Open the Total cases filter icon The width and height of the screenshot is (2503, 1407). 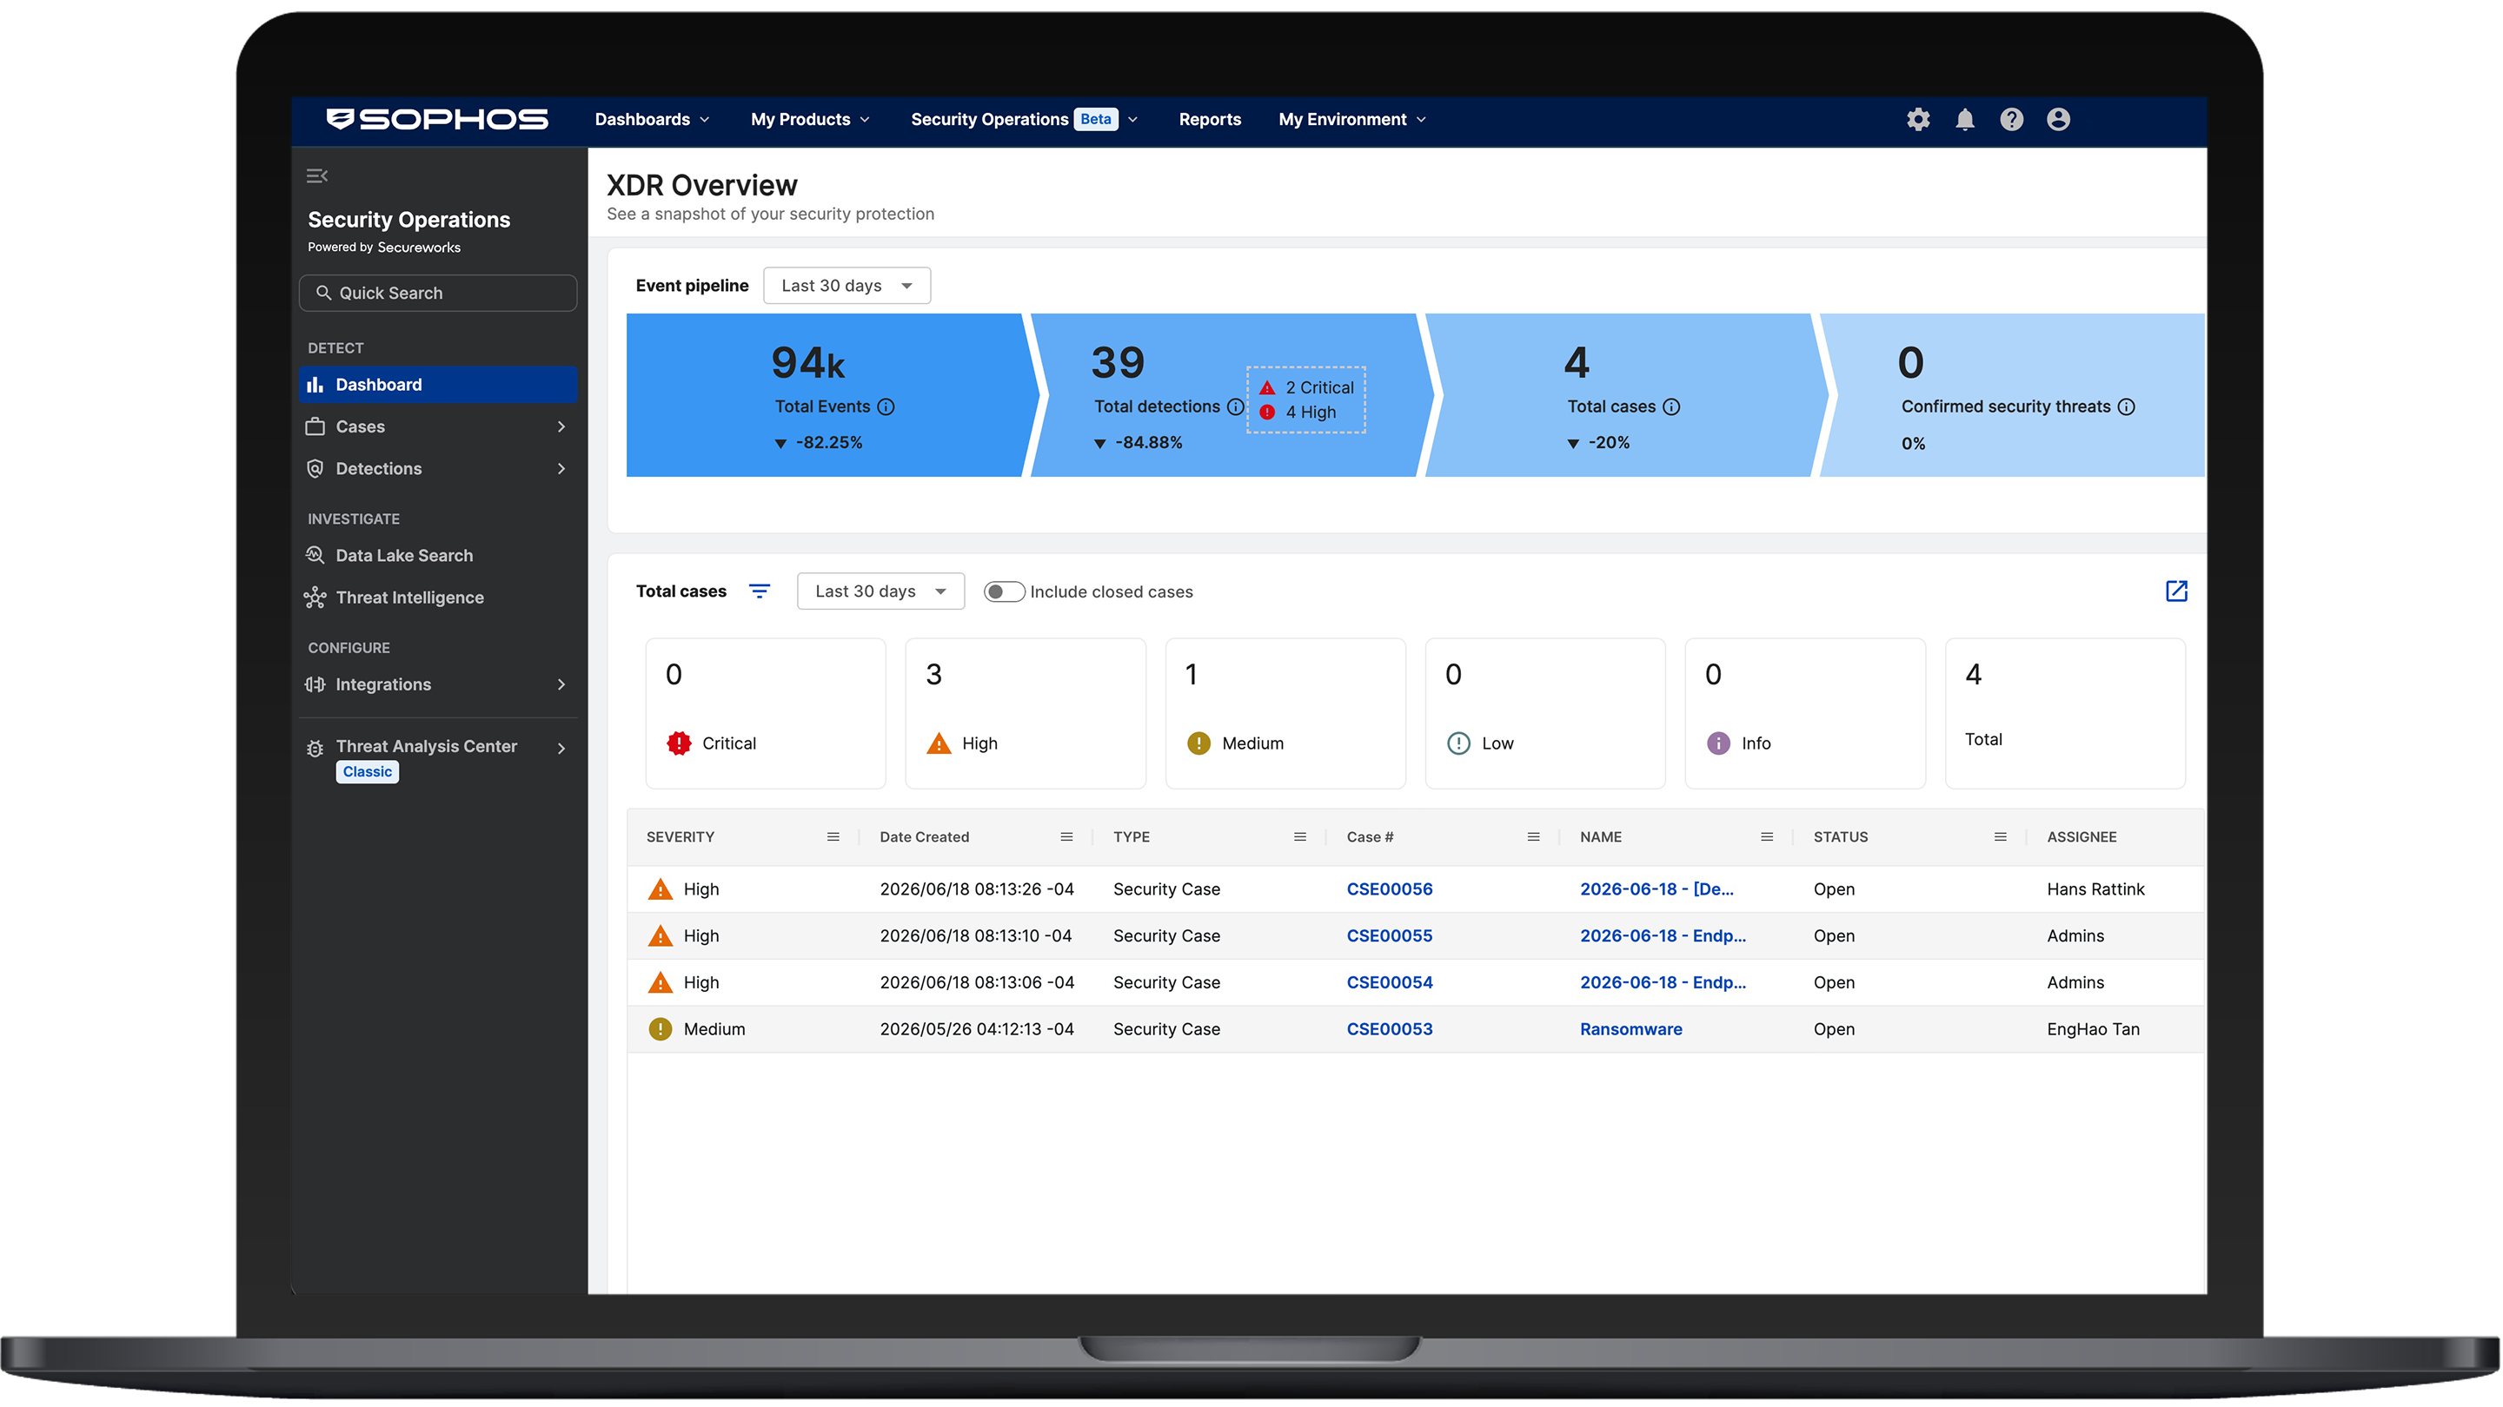[760, 591]
